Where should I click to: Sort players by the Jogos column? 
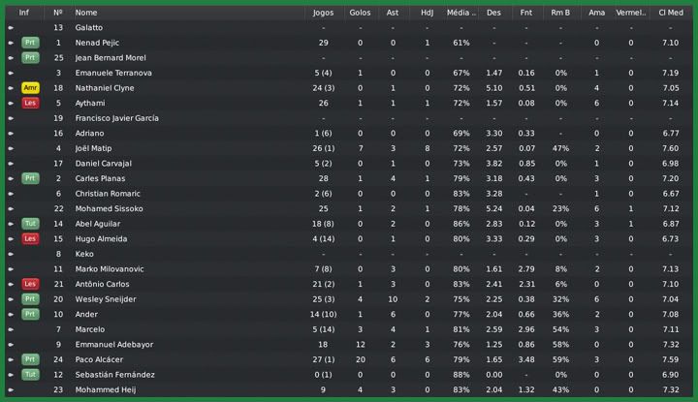323,13
